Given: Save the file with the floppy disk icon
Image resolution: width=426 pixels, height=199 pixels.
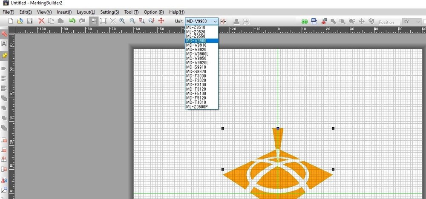Looking at the screenshot, I should coord(30,21).
